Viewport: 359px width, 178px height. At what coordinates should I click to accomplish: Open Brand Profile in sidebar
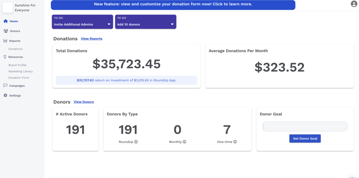(x=18, y=65)
